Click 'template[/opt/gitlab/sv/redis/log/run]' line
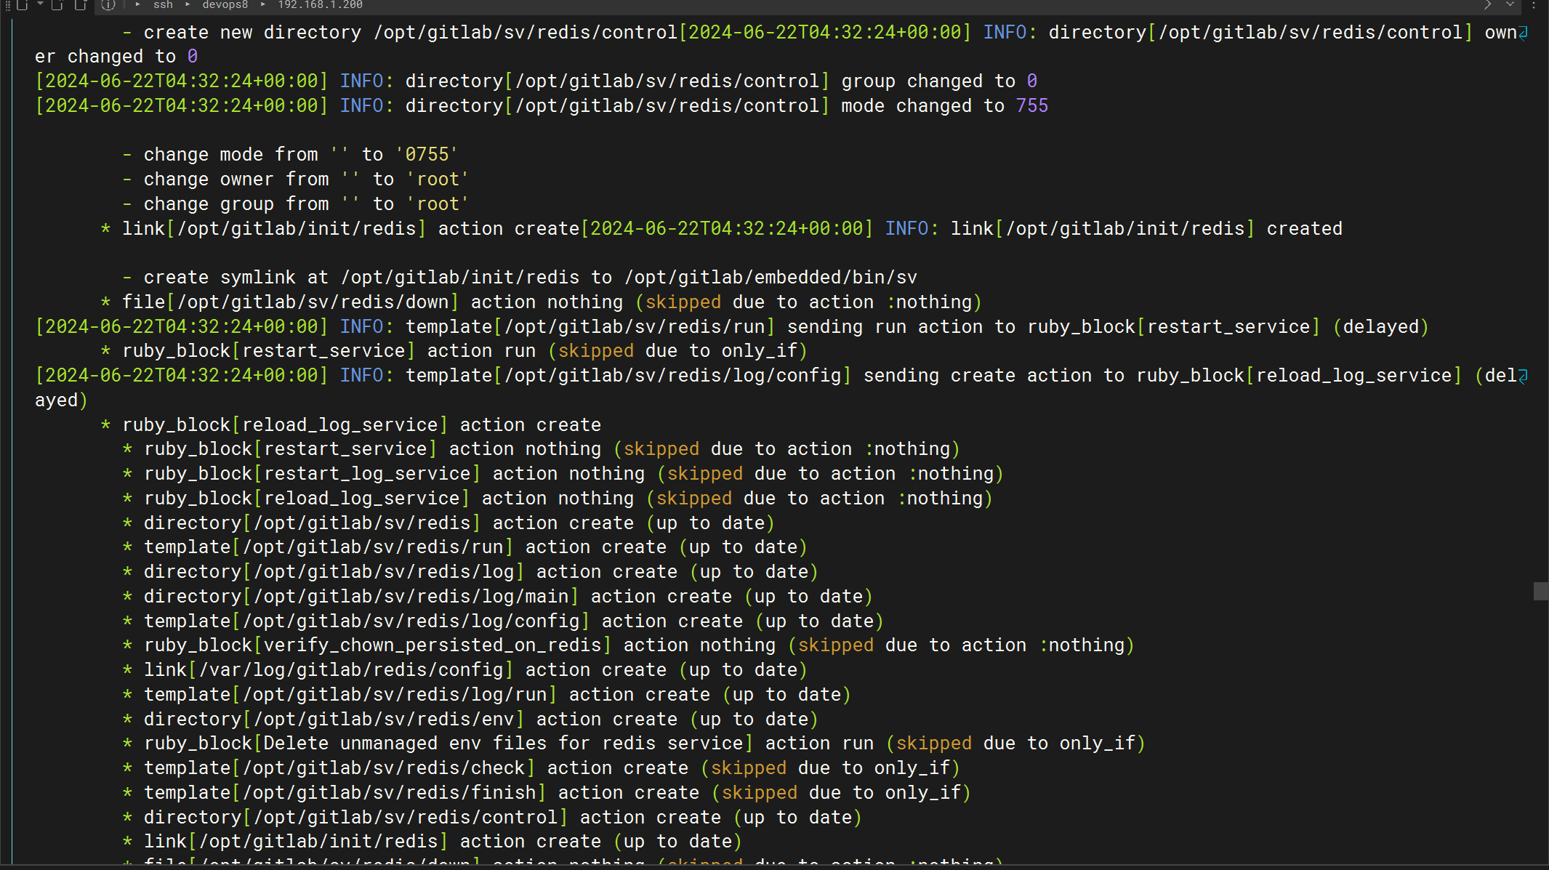The width and height of the screenshot is (1549, 870). (487, 695)
